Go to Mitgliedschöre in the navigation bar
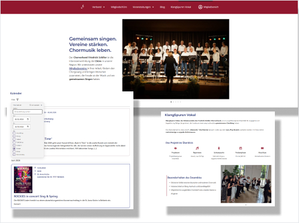299x223 pixels. point(119,7)
